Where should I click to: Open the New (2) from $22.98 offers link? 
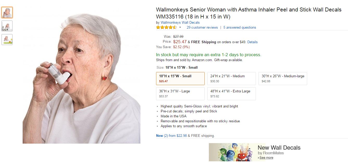[171, 136]
